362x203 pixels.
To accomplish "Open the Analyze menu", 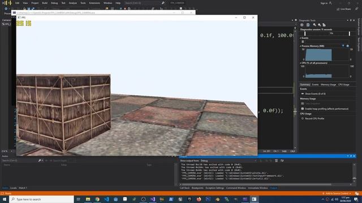I will click(x=73, y=3).
